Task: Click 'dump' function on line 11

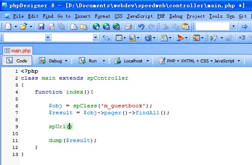Action: (x=56, y=140)
